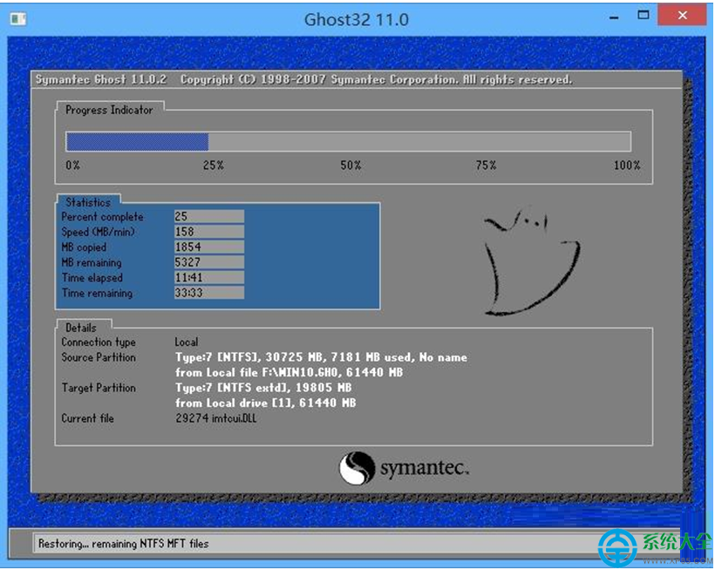Click target text 'Type:7 [NTFS extd], 19805 MB'
The image size is (715, 570).
pyautogui.click(x=263, y=388)
